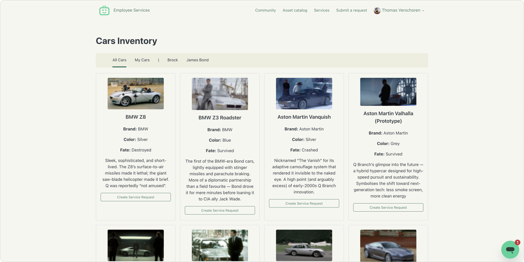This screenshot has width=524, height=262.
Task: Click 'Fate: Destroyed' on the BMW Z8 card
Action: [x=136, y=150]
